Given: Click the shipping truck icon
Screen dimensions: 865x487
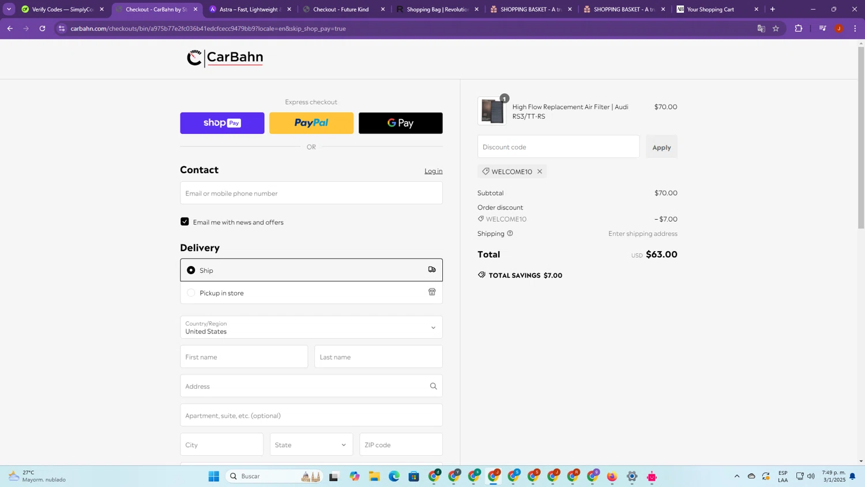Looking at the screenshot, I should [432, 269].
